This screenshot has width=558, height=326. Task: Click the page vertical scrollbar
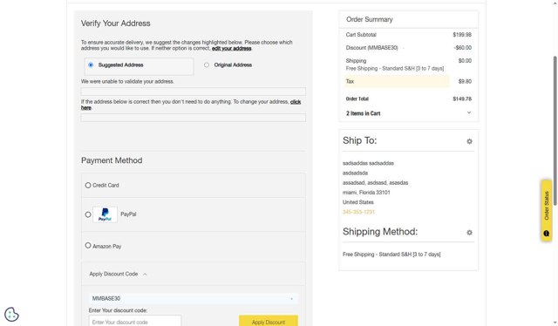(x=555, y=130)
